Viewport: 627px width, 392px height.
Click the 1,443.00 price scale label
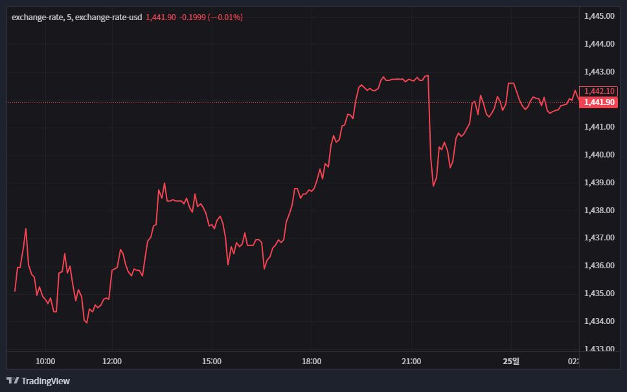pos(599,71)
